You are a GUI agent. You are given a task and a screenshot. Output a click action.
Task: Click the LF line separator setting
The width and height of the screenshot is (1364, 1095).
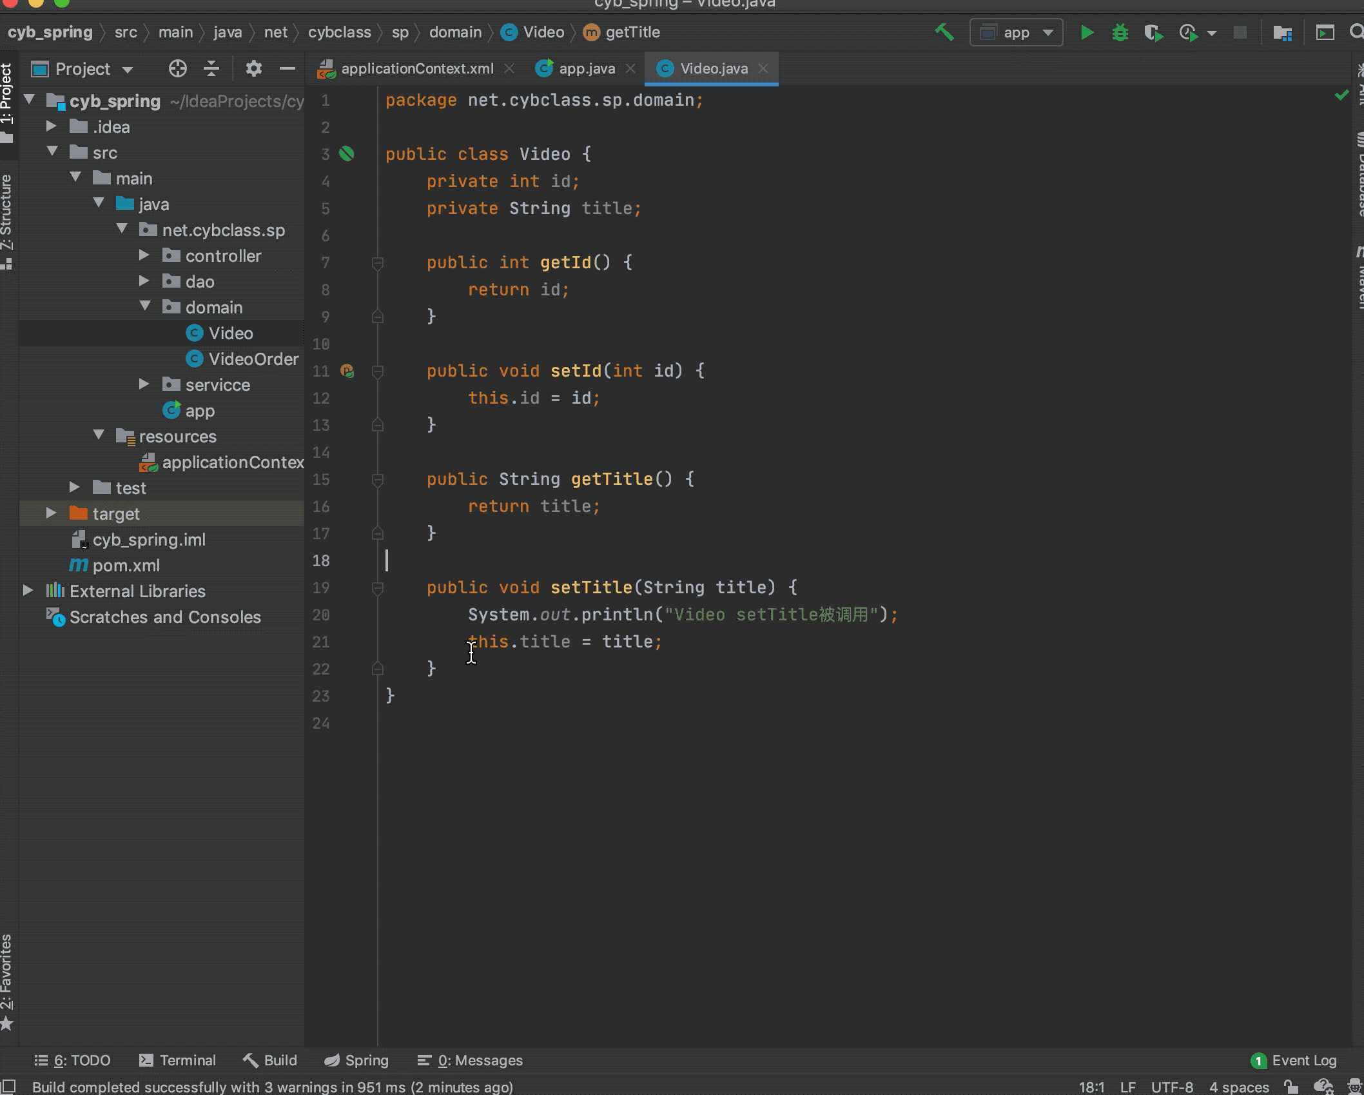pos(1127,1087)
